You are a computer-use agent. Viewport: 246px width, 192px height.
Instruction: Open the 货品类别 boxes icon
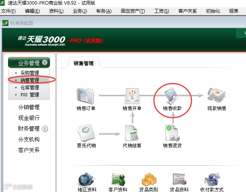(149, 179)
